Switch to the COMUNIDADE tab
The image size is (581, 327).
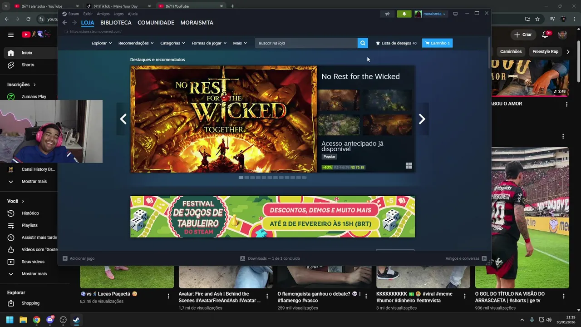point(156,23)
